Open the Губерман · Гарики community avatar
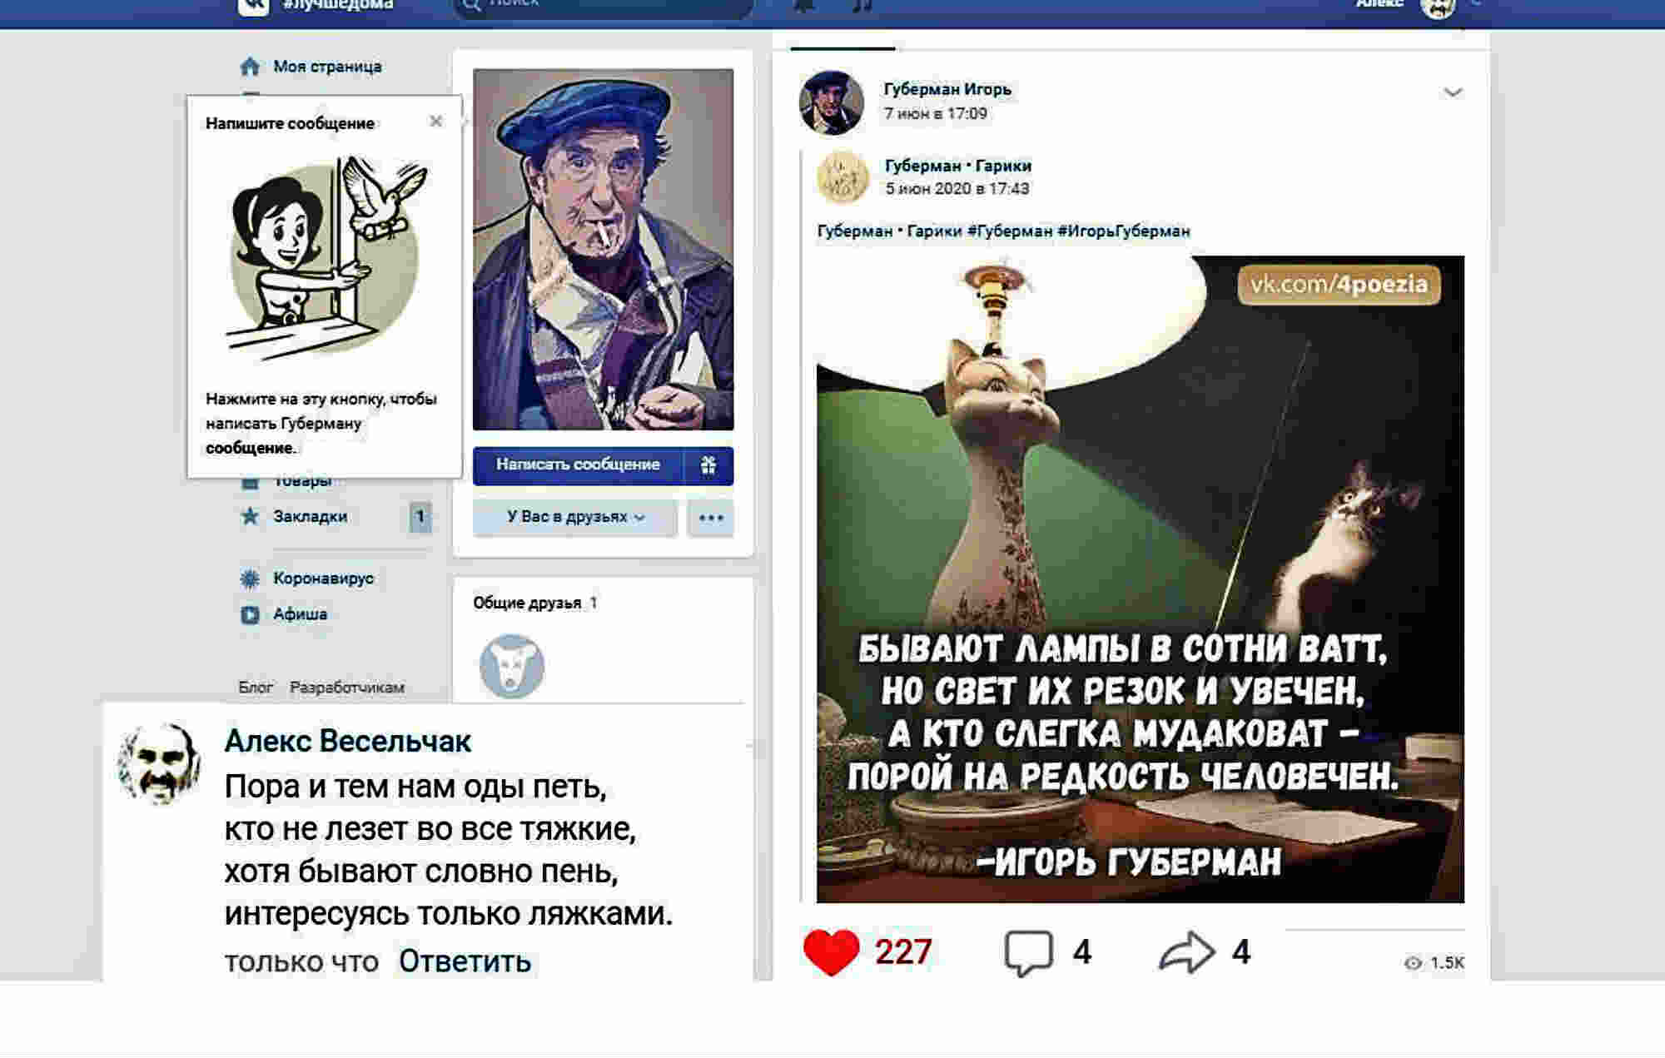 coord(842,177)
